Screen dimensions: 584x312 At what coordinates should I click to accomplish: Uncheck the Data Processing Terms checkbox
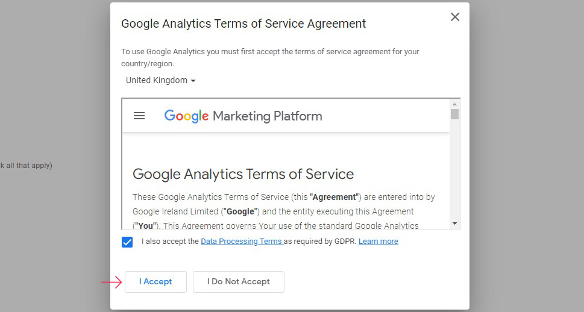point(127,242)
